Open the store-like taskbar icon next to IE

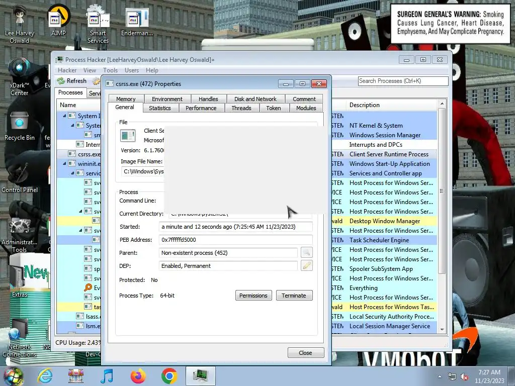(76, 376)
